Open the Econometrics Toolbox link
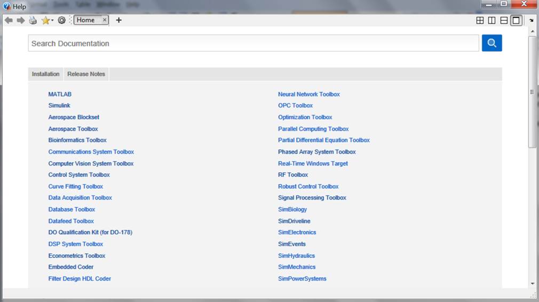The width and height of the screenshot is (539, 302). pyautogui.click(x=77, y=256)
